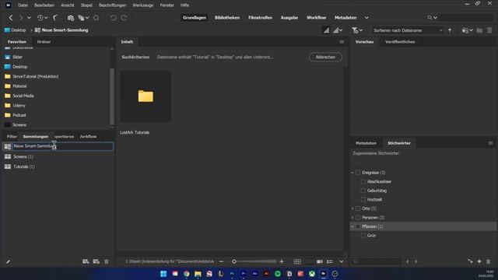Click the new sub-keyword icon
This screenshot has height=280, width=498.
470,261
